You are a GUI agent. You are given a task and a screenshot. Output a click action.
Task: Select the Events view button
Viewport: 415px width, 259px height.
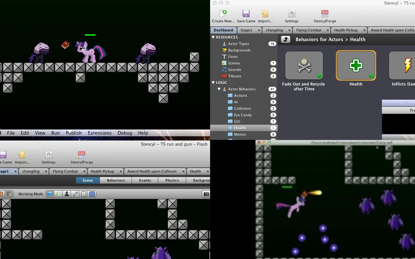(x=145, y=180)
